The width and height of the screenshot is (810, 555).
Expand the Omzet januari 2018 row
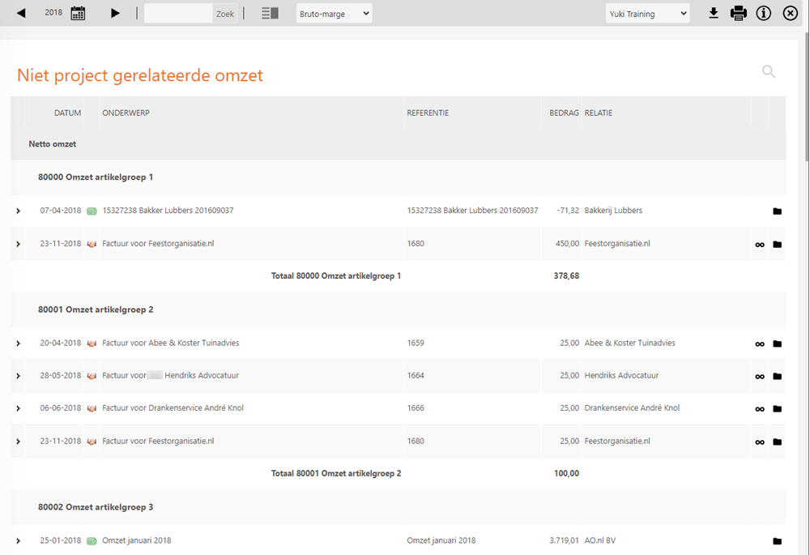click(x=18, y=540)
